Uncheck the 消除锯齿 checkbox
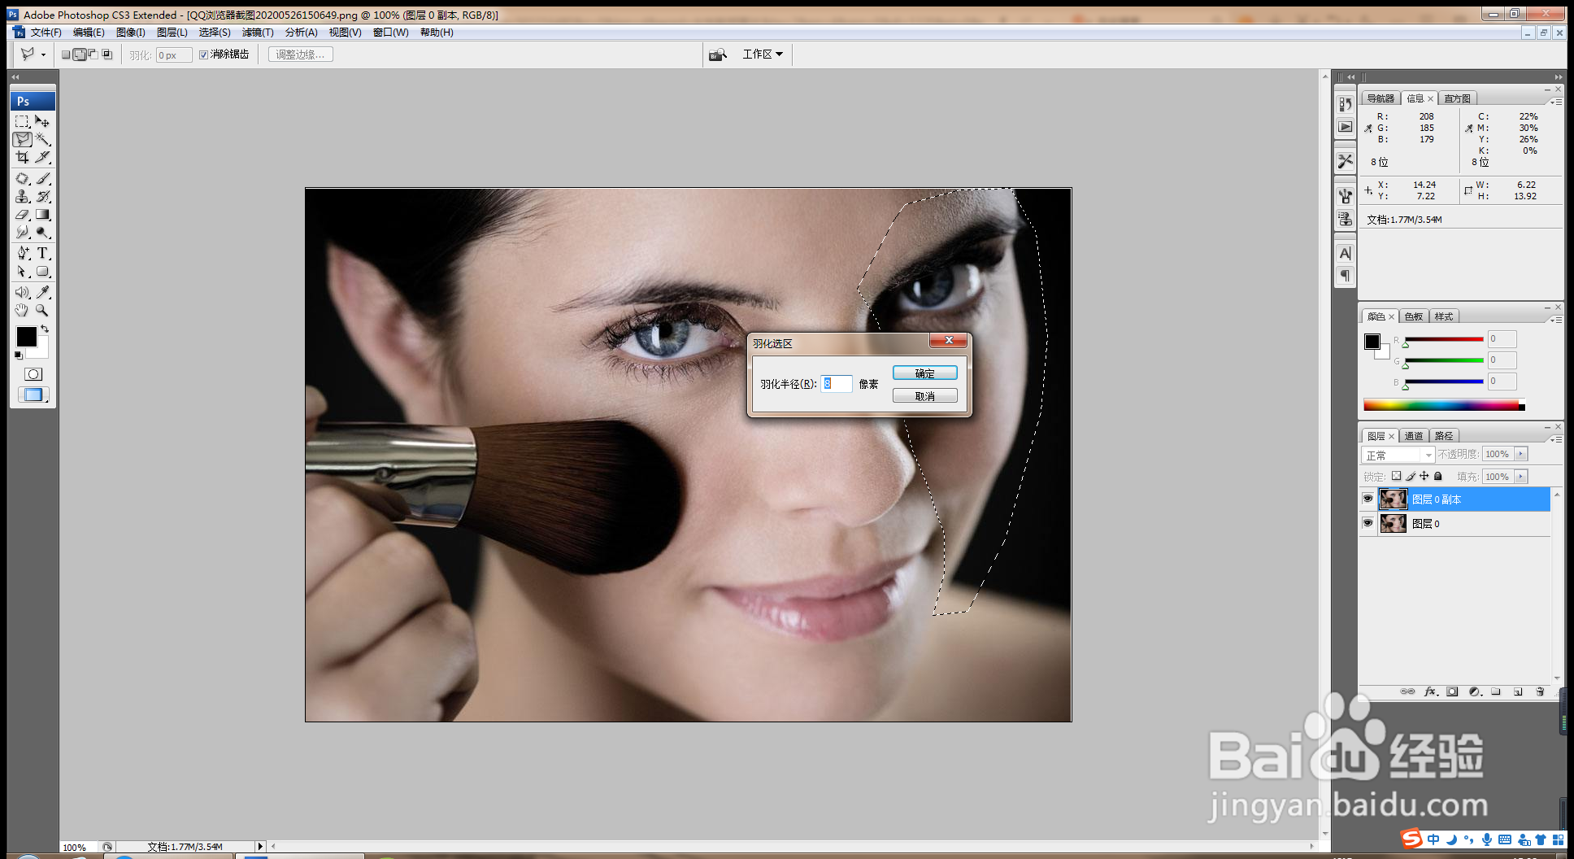The image size is (1574, 859). tap(204, 55)
